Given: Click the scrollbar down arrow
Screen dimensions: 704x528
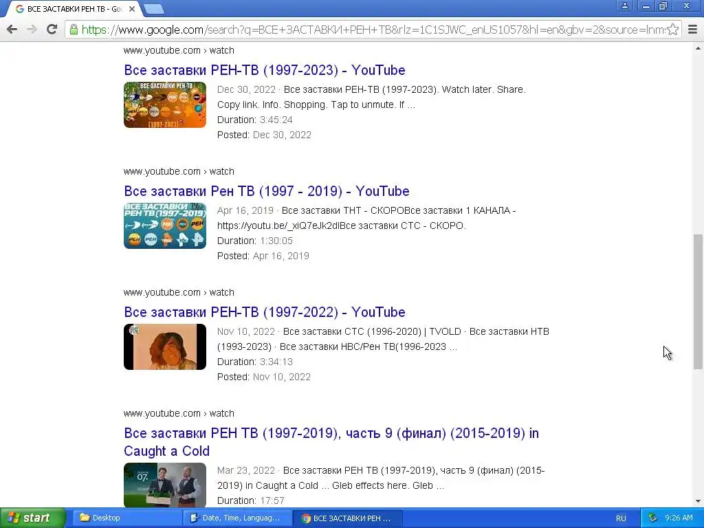Looking at the screenshot, I should 698,501.
